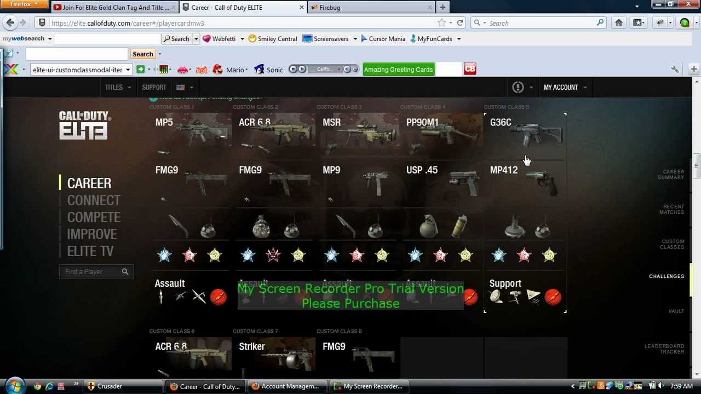
Task: Open the Windows Start orb
Action: (x=14, y=386)
